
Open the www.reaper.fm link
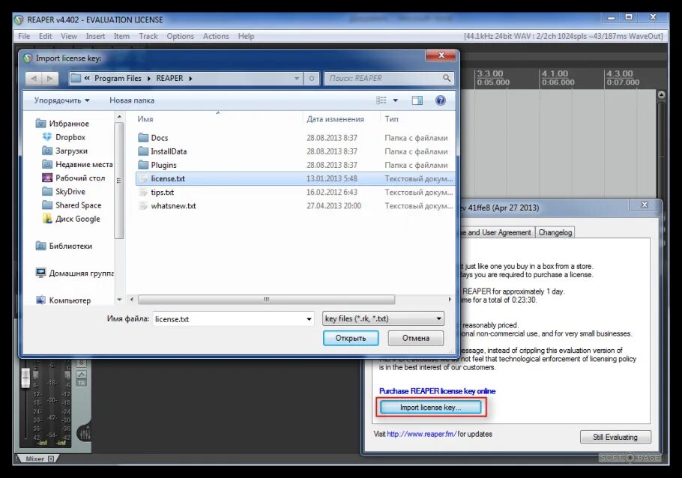coord(421,434)
